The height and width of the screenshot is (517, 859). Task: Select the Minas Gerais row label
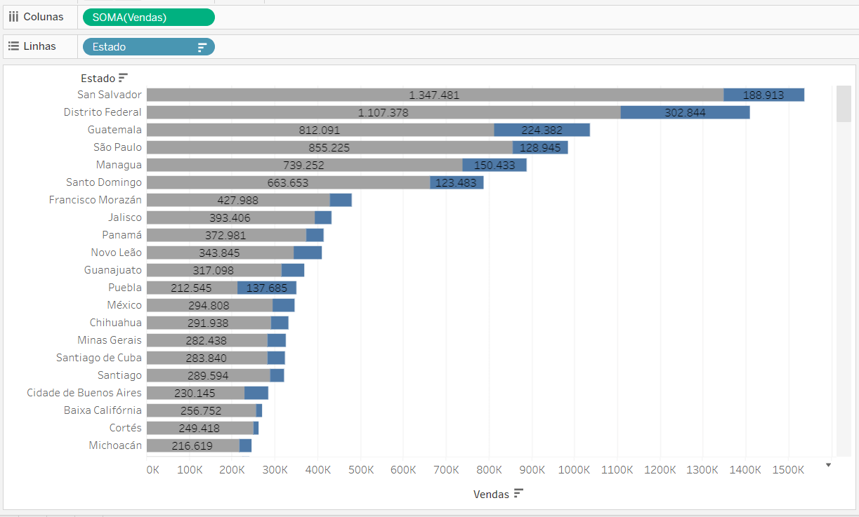(x=110, y=340)
